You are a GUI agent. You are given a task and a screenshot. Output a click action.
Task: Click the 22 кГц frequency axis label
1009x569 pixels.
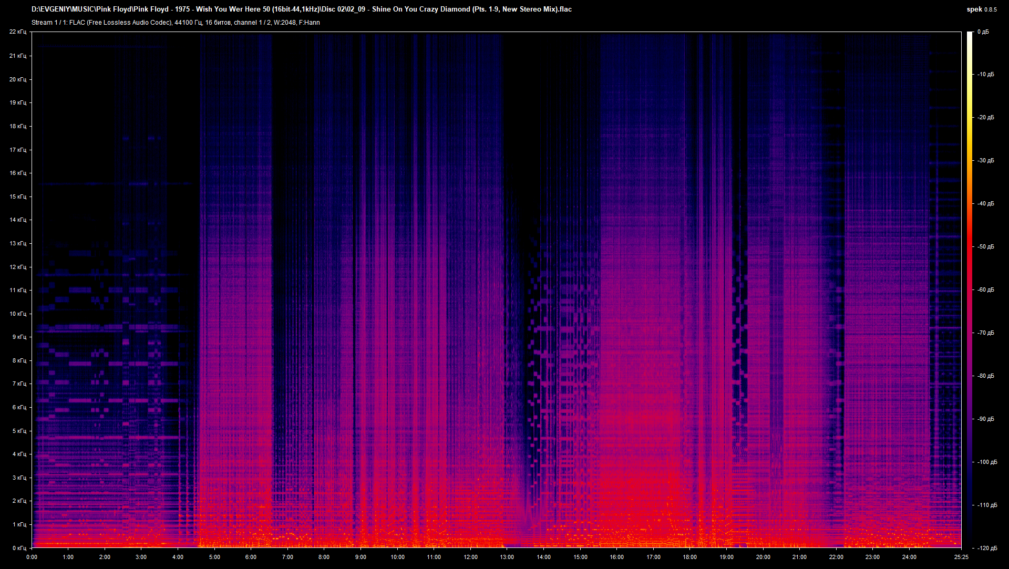coord(19,32)
